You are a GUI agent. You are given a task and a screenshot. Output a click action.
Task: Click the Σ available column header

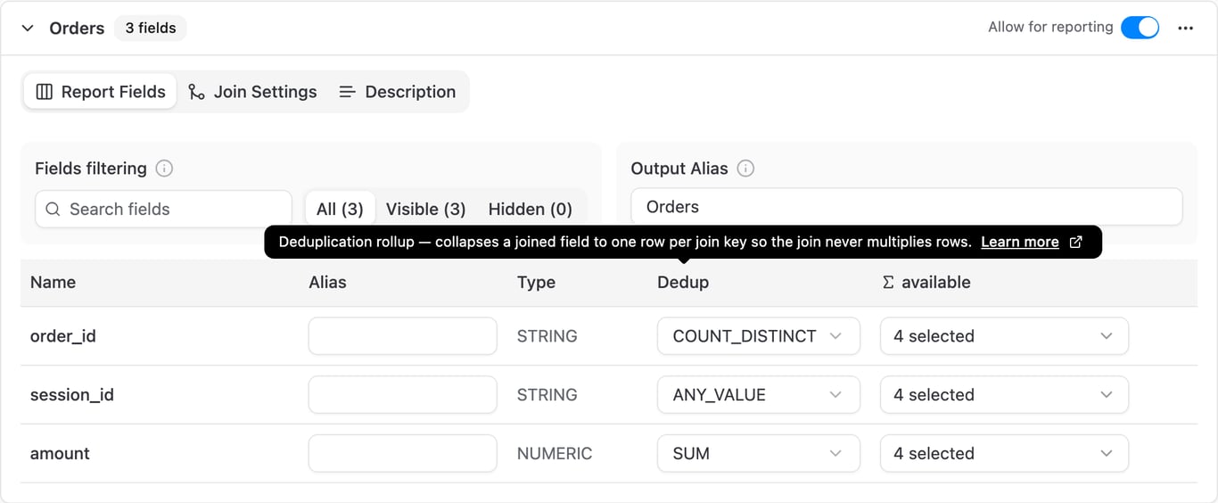[926, 282]
